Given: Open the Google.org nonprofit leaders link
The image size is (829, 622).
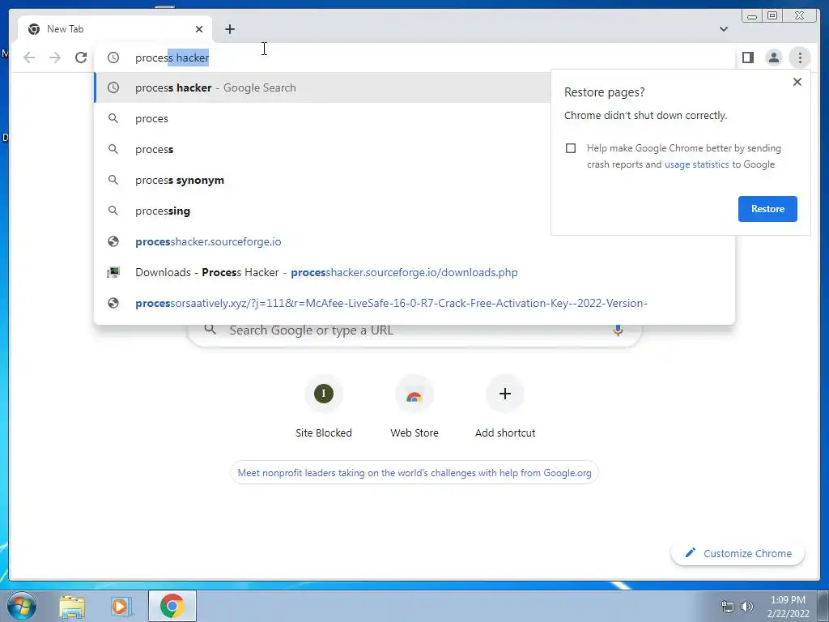Looking at the screenshot, I should [x=414, y=473].
